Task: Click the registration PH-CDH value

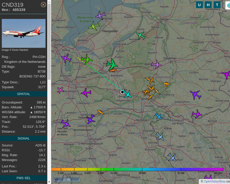Action: (39, 57)
